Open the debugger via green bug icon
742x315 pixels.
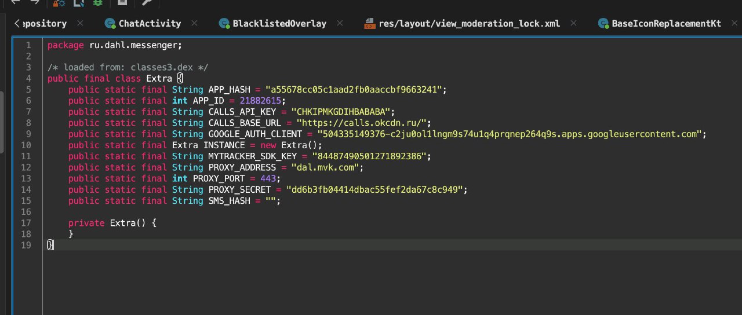(x=97, y=2)
